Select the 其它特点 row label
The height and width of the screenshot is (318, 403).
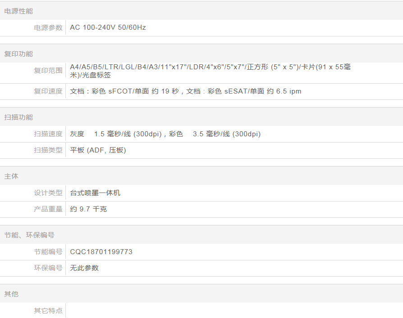[x=48, y=310]
